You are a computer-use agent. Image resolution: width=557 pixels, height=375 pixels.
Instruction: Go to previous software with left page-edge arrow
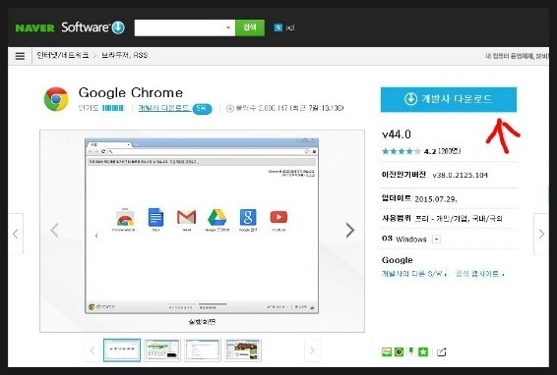click(x=16, y=234)
